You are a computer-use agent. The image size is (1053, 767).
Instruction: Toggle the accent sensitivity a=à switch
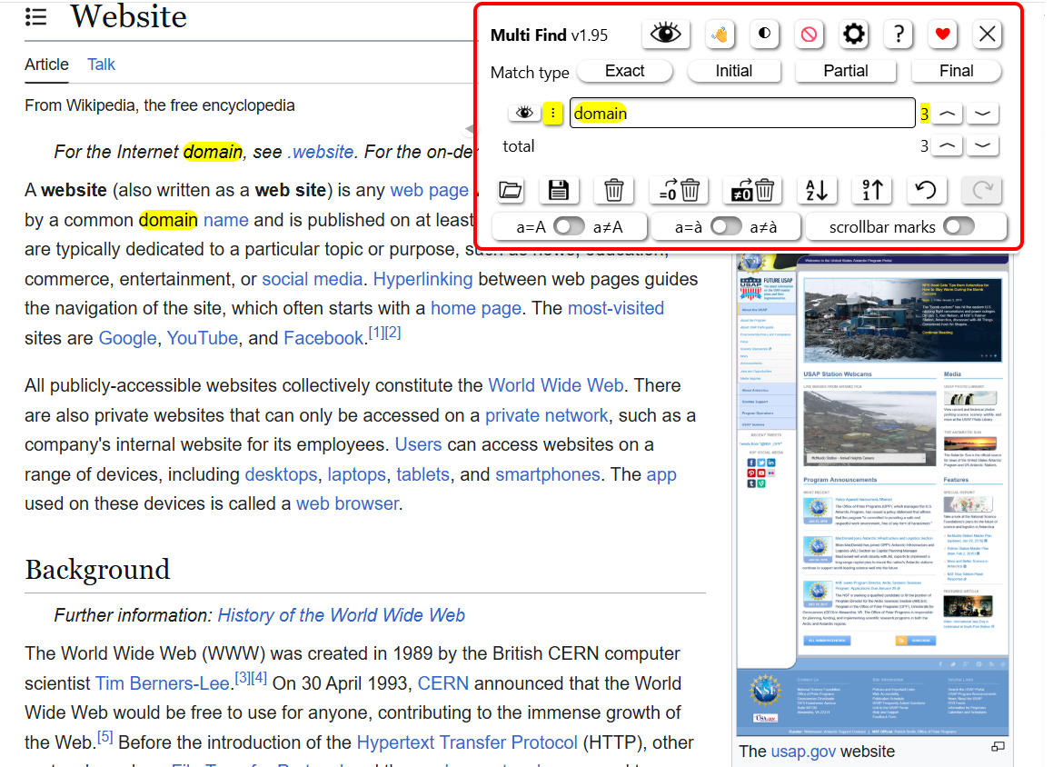725,227
